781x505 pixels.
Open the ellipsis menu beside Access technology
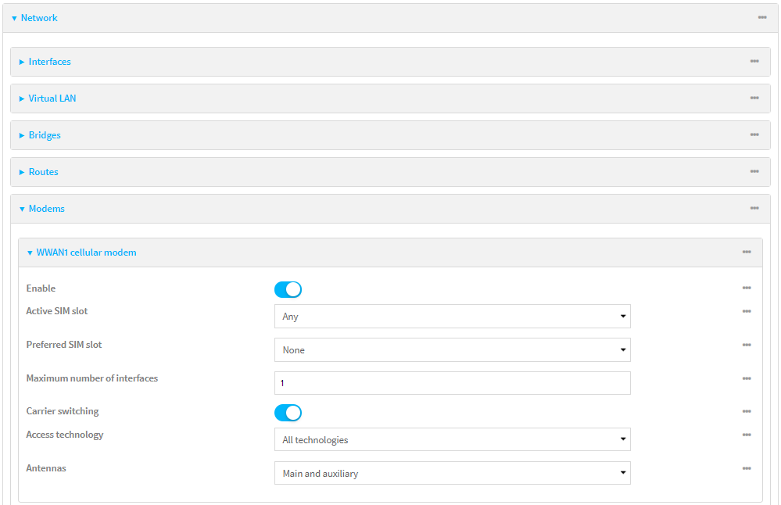coord(745,435)
